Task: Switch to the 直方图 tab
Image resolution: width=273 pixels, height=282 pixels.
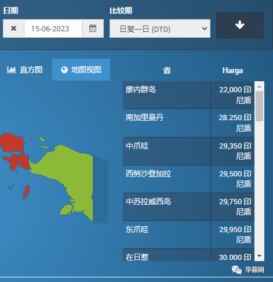Action: (25, 70)
